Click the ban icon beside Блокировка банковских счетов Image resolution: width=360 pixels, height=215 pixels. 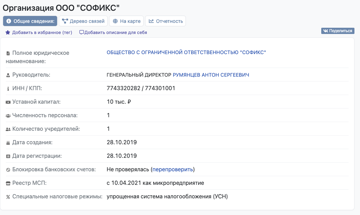click(8, 170)
